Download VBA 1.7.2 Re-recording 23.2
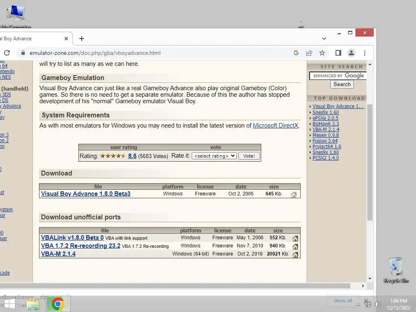The image size is (416, 312). coord(81,246)
